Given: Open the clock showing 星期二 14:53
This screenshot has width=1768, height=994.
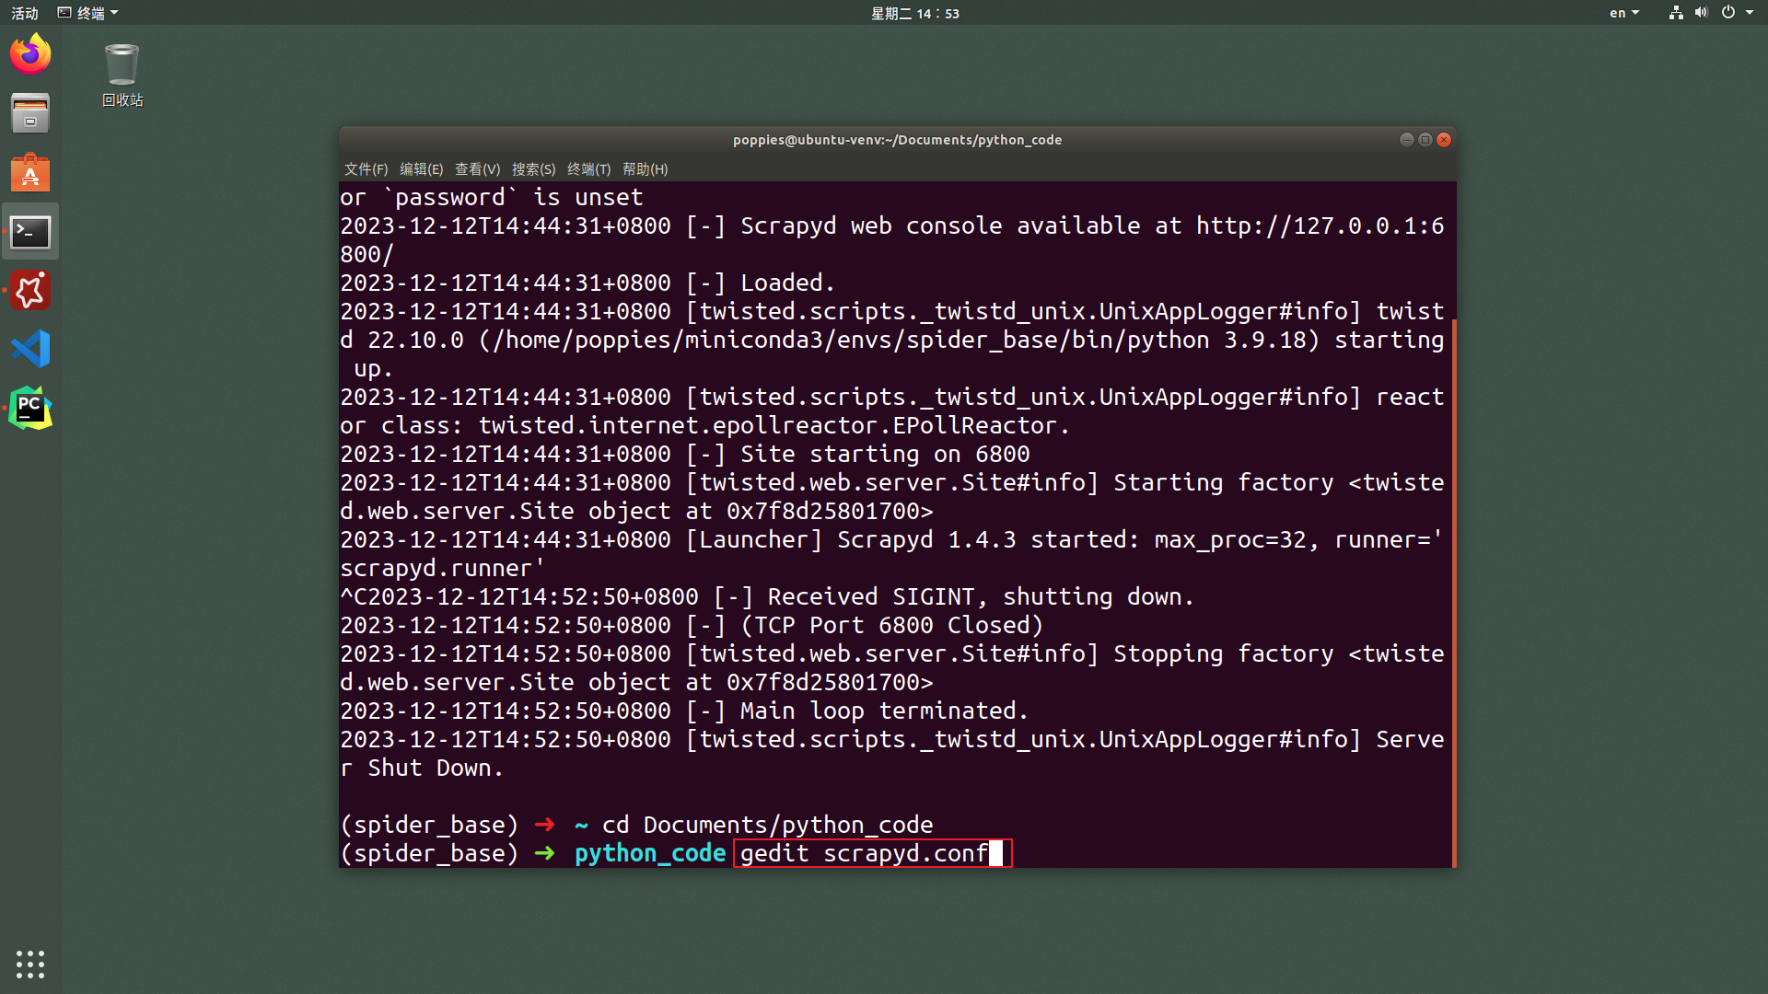Looking at the screenshot, I should (915, 13).
